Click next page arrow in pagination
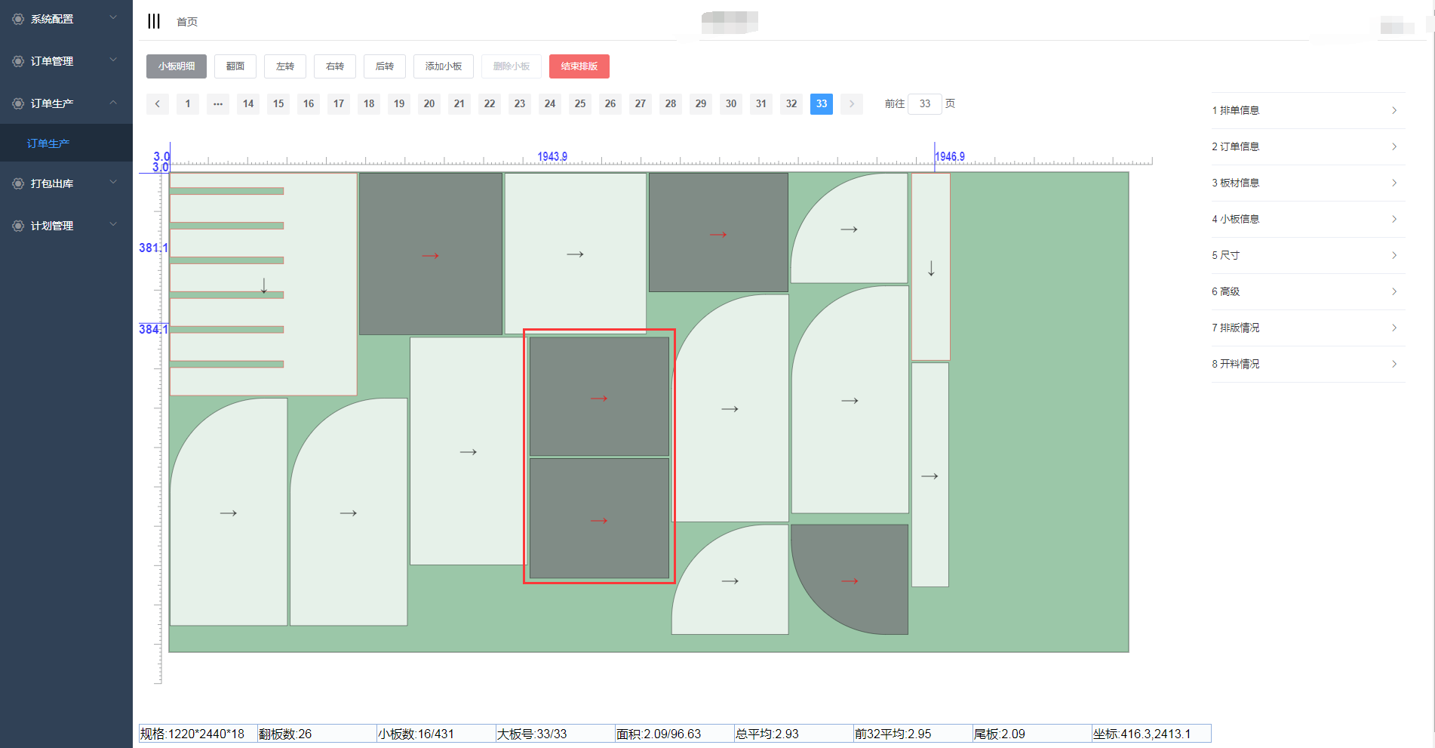1435x748 pixels. [x=852, y=104]
